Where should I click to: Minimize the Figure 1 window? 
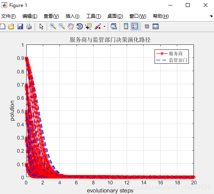point(170,5)
